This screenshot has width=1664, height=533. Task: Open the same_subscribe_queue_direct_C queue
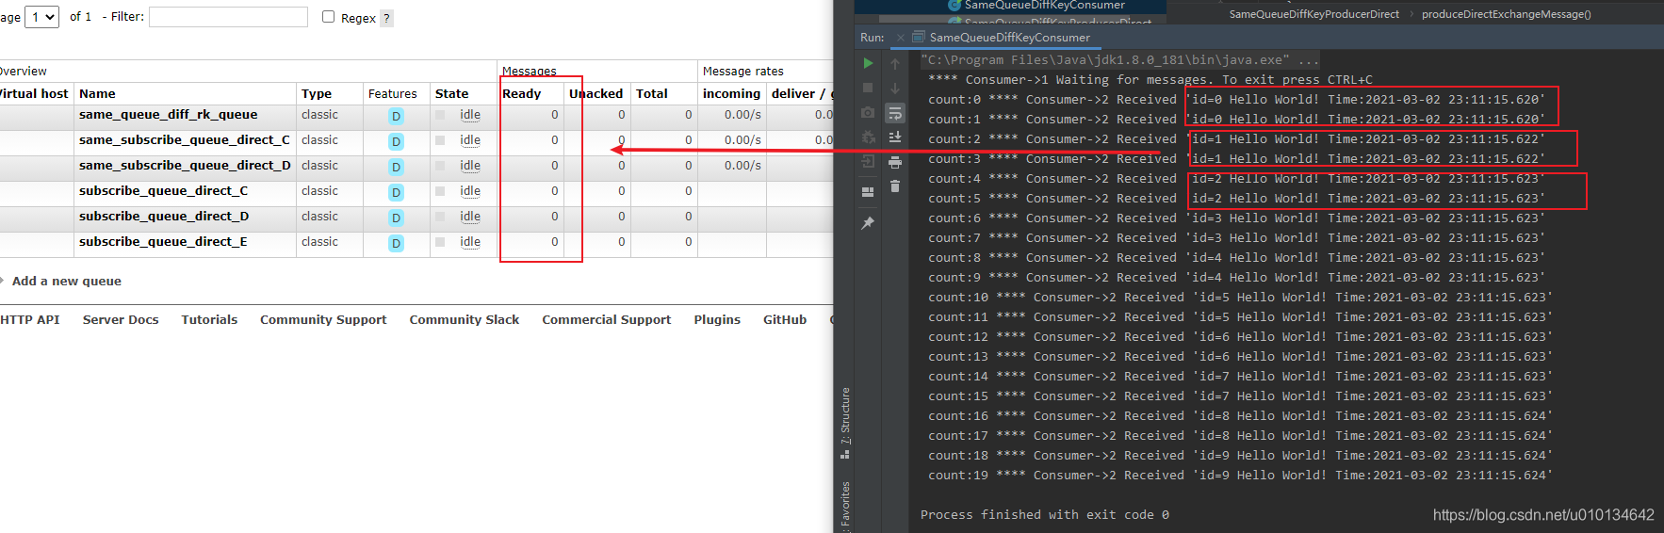(185, 139)
